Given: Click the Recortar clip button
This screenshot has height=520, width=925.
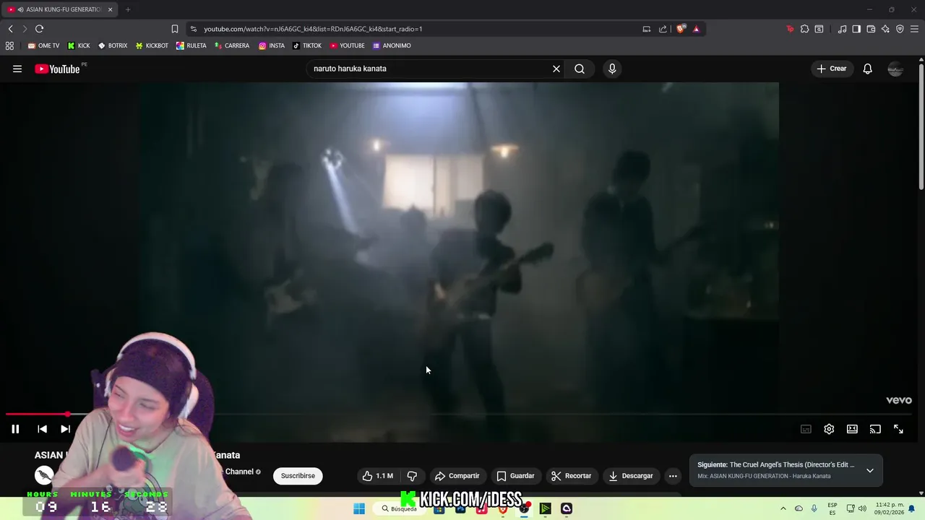Looking at the screenshot, I should tap(571, 476).
